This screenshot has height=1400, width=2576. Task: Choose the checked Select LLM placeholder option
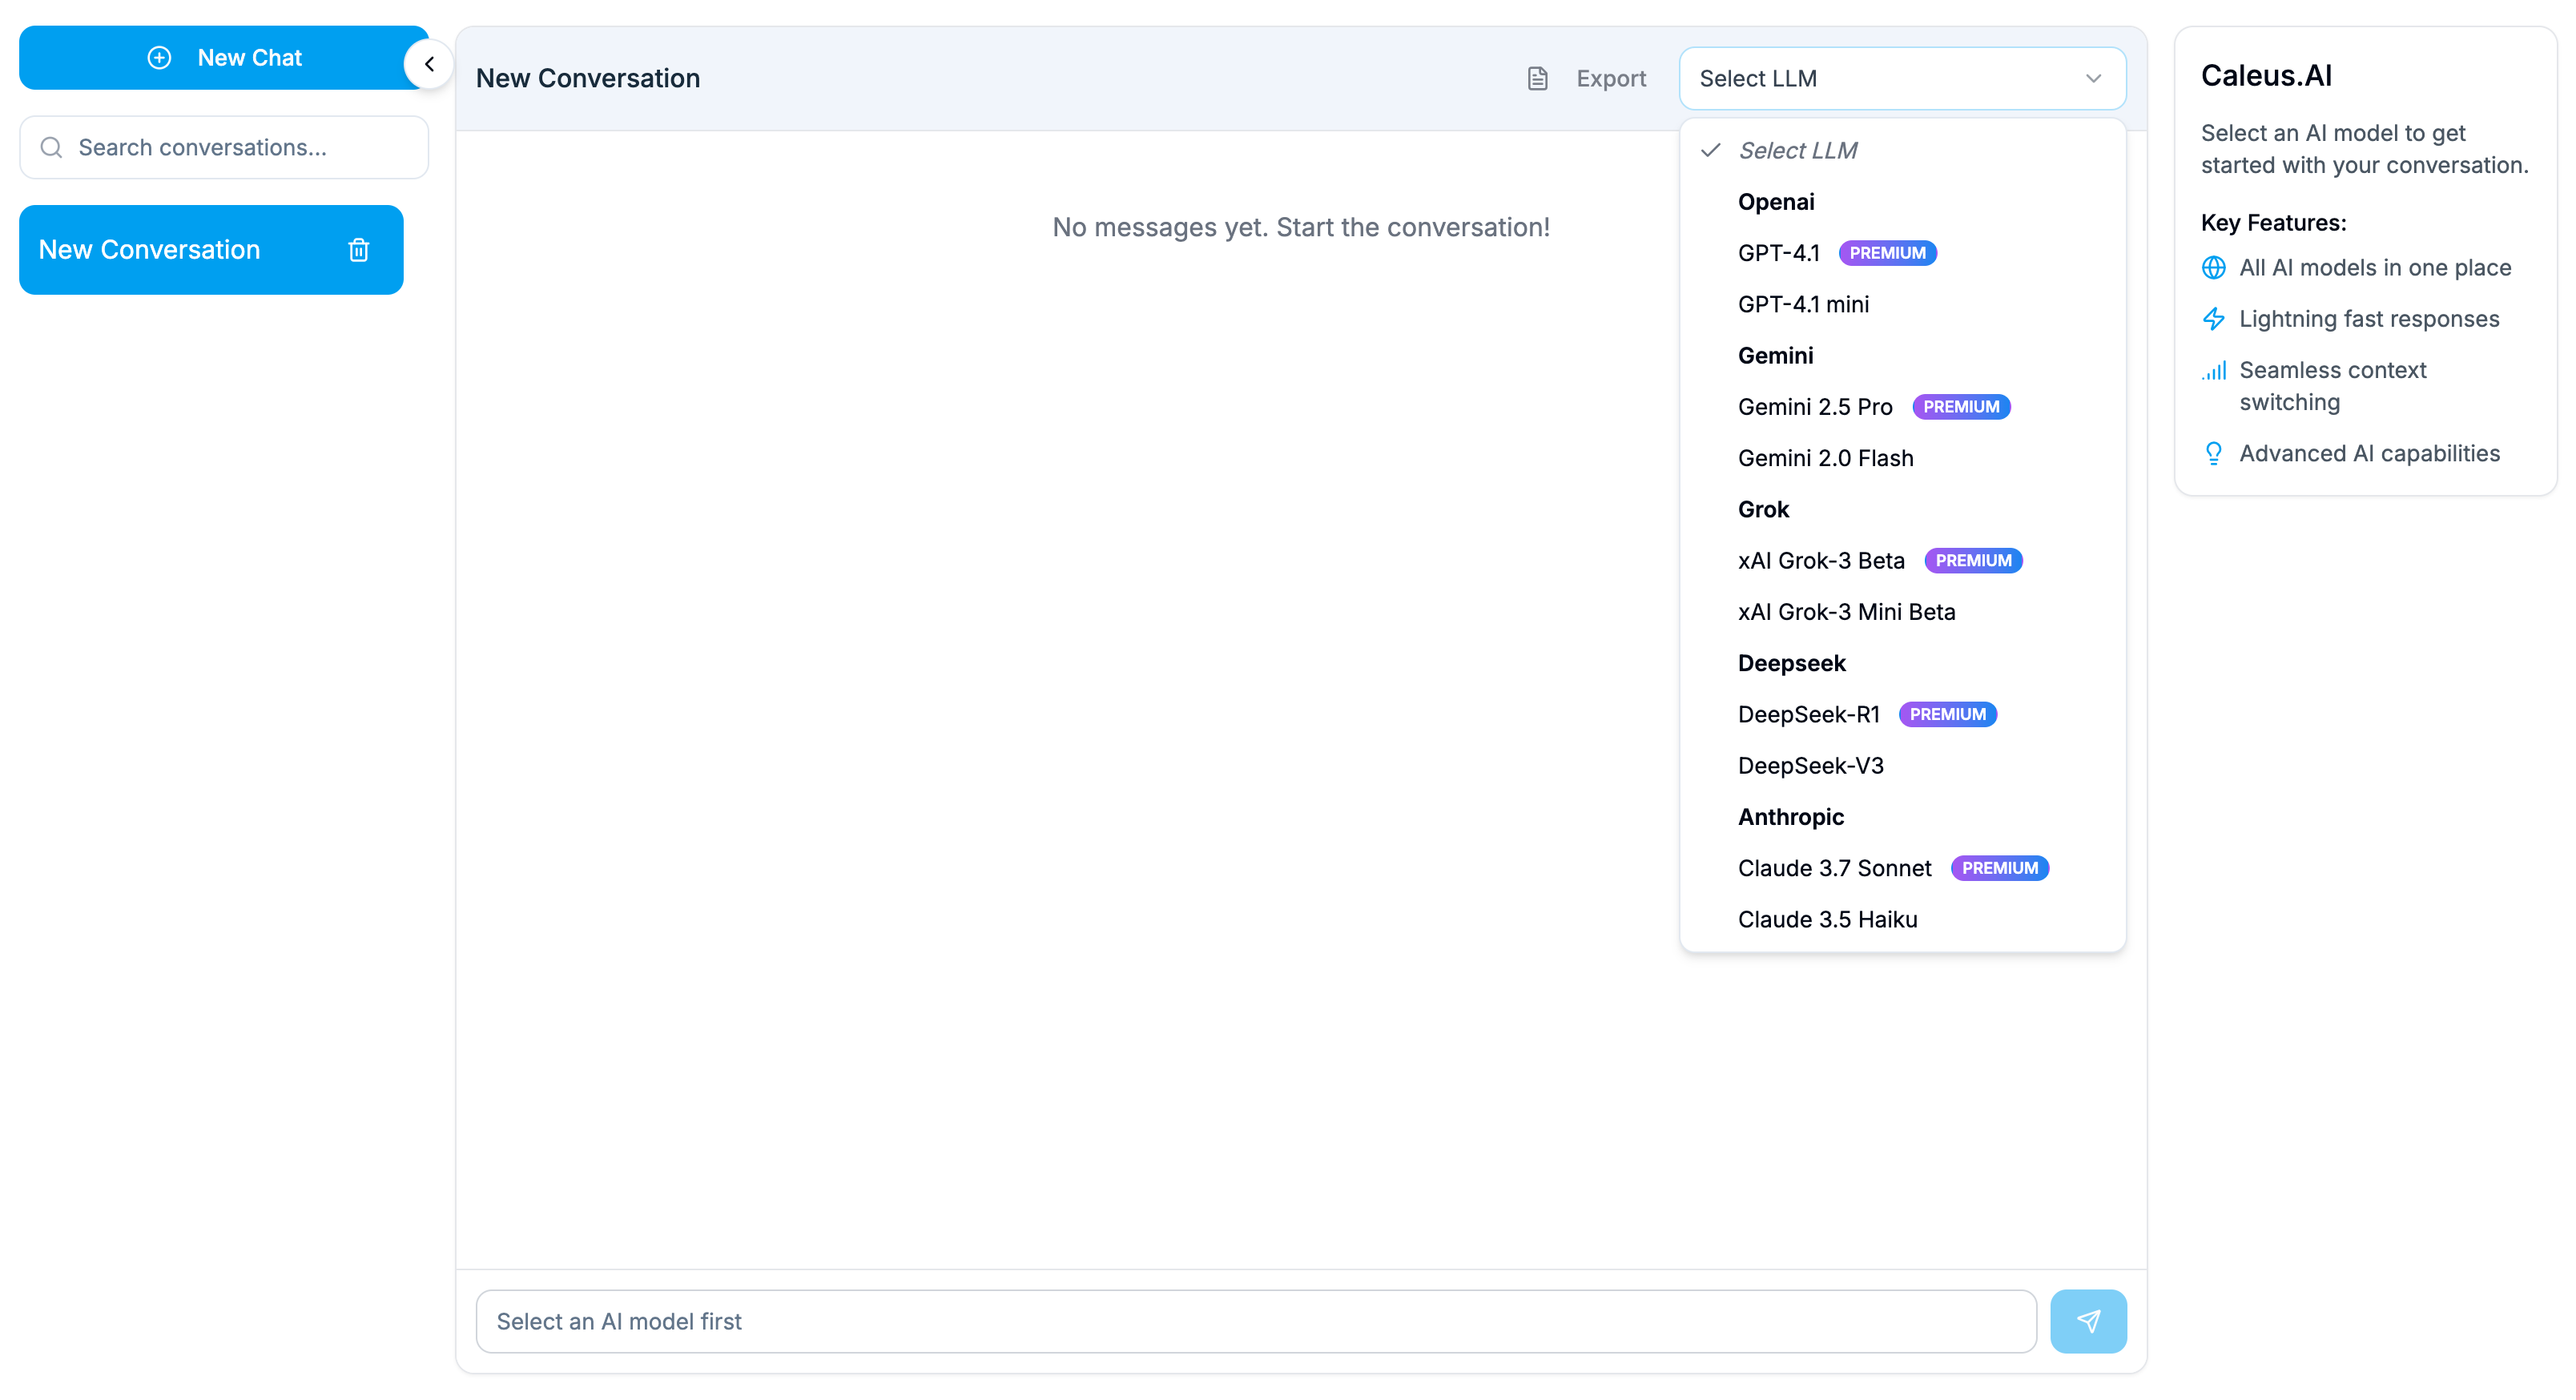click(1797, 150)
